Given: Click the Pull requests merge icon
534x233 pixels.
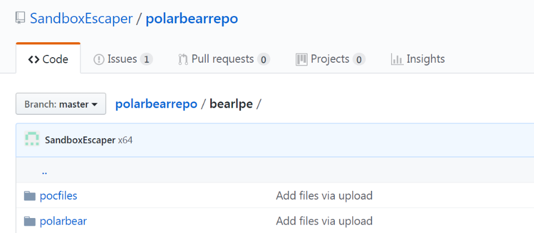Looking at the screenshot, I should (x=183, y=60).
